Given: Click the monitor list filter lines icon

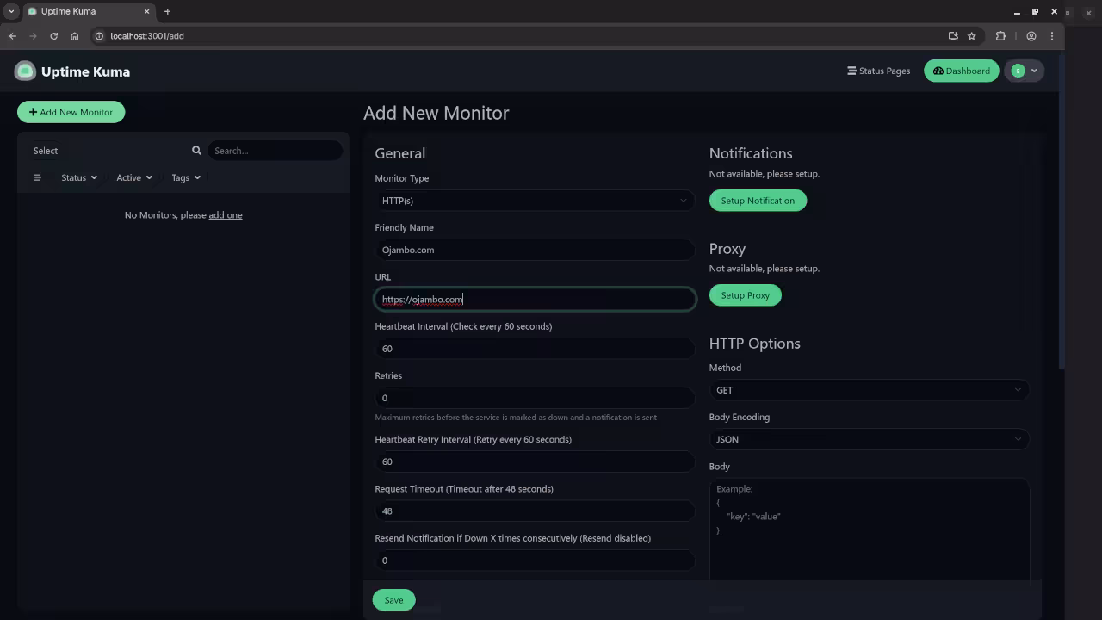Looking at the screenshot, I should click(x=37, y=177).
